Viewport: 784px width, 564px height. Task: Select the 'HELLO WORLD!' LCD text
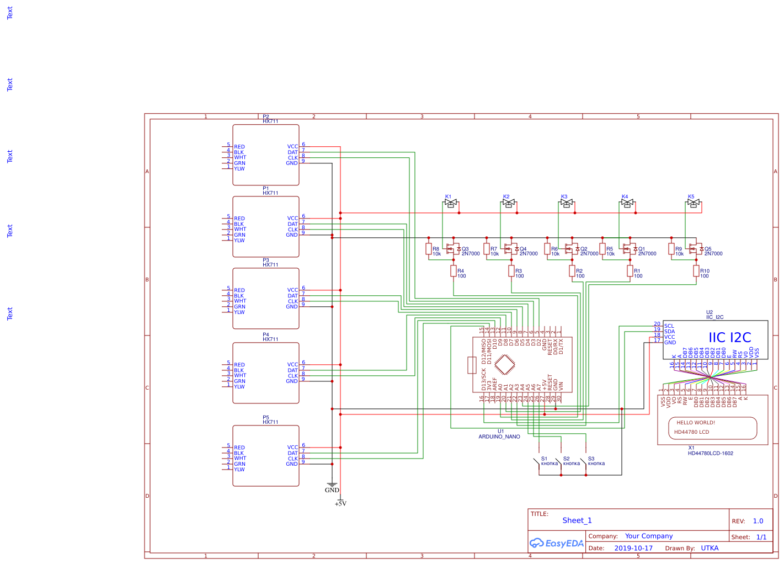pyautogui.click(x=696, y=423)
